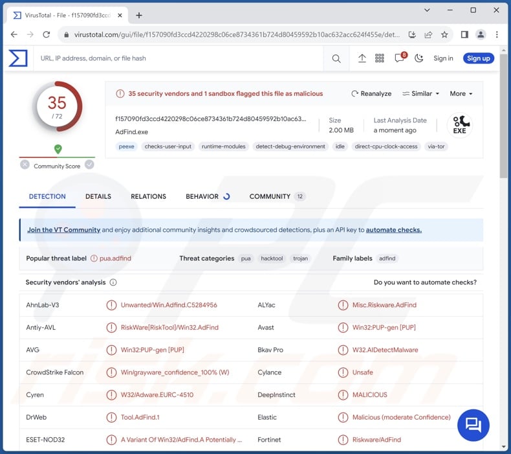Click the CrowdStrike Falcon vendor name
The width and height of the screenshot is (511, 454).
coord(55,372)
